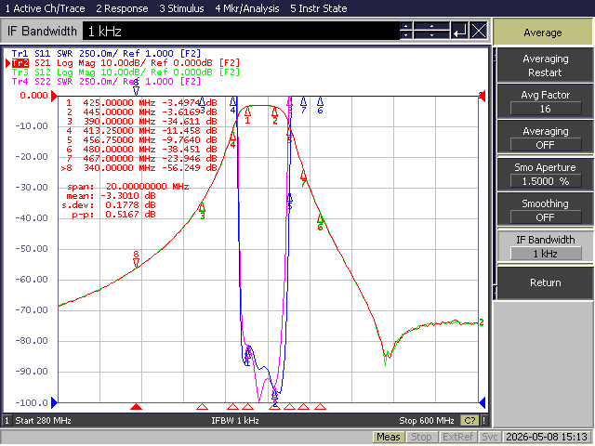Click the p-p 0.5167 dB statistic
The height and width of the screenshot is (446, 595).
point(113,215)
